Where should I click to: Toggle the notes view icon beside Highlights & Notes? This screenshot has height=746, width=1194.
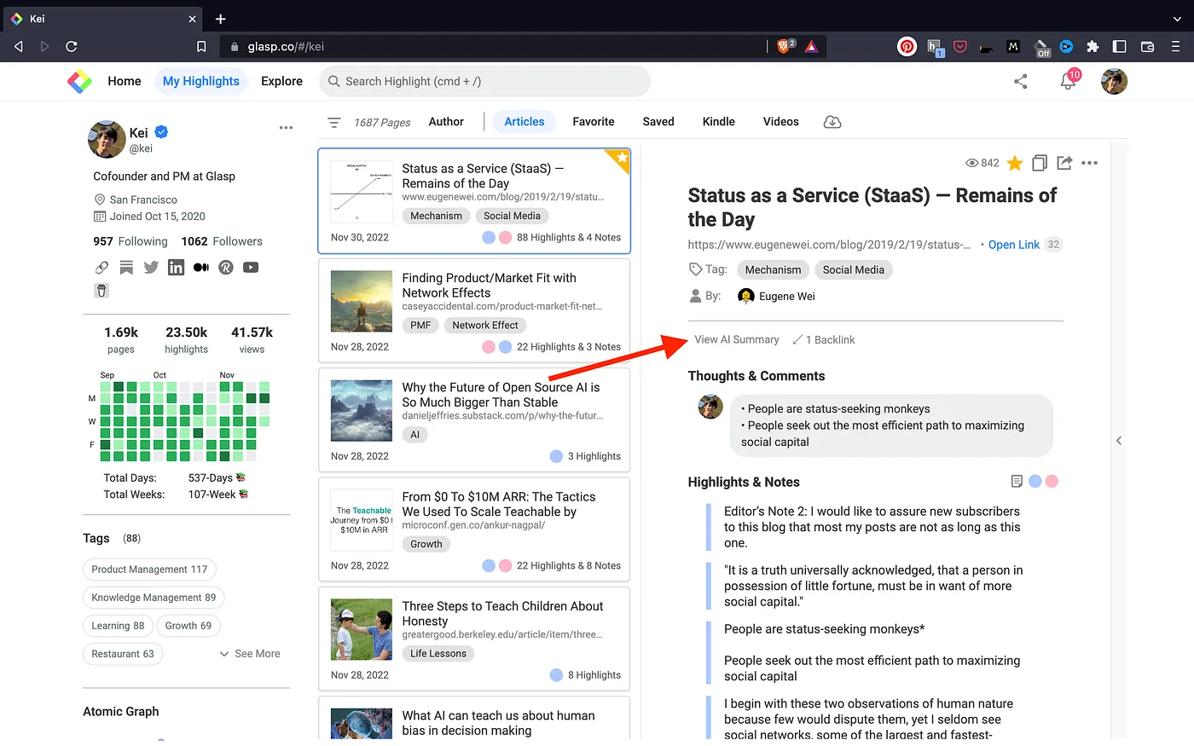(1017, 482)
